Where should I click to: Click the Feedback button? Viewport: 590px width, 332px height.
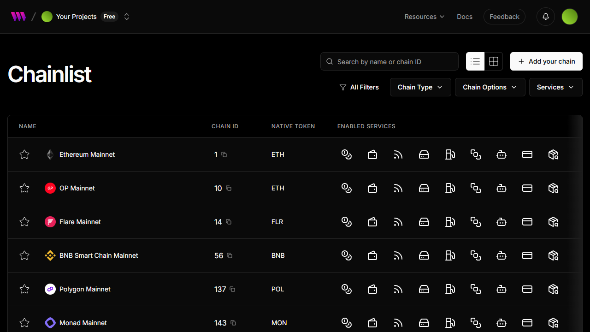[504, 17]
